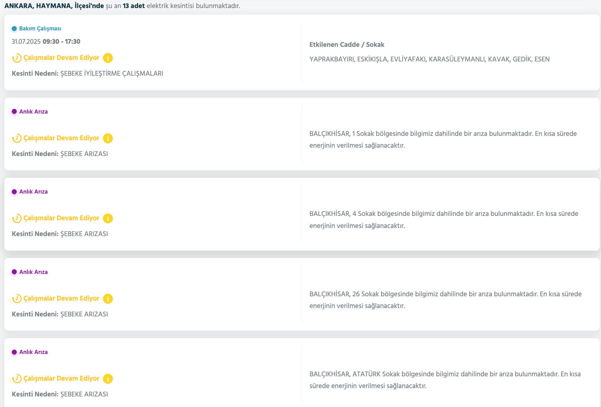Screen dimensions: 601x407
Task: Click clock progress icon on 26 Sokak card
Action: coord(17,299)
